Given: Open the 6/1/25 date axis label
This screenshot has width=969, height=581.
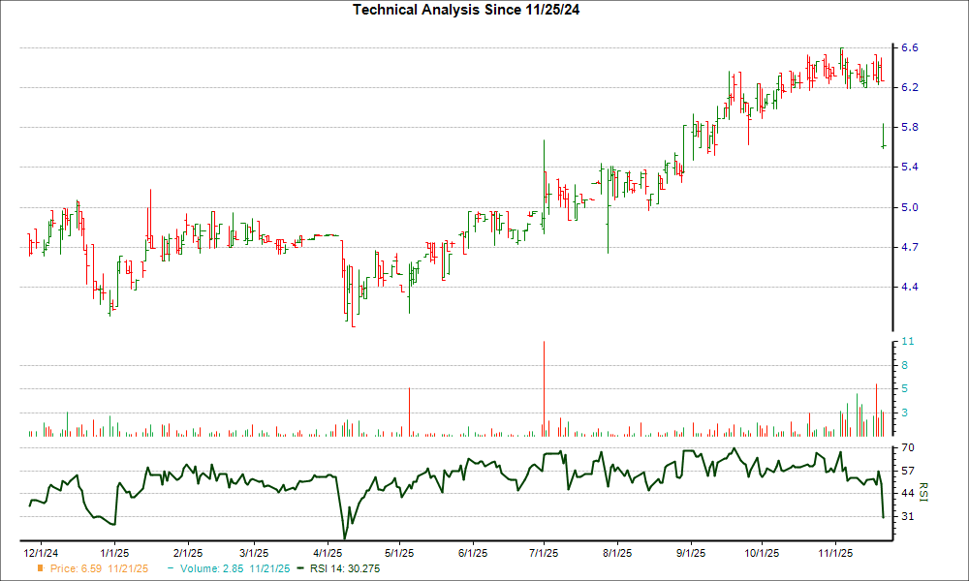Looking at the screenshot, I should (x=471, y=553).
